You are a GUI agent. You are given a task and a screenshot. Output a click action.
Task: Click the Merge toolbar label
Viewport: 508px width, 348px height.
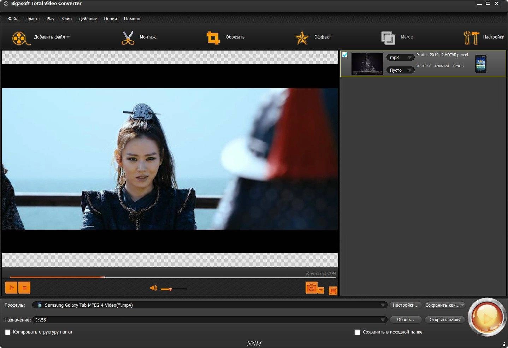[x=407, y=37]
